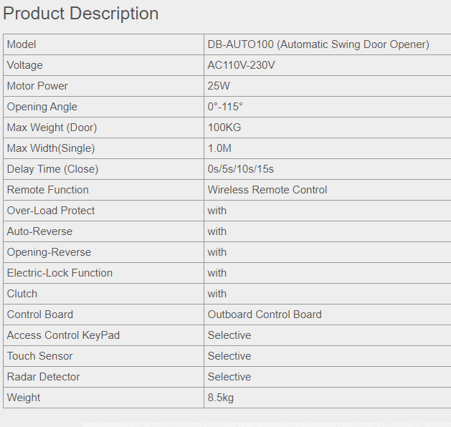Click the DB-AUTO100 model value cell
Viewport: 451px width, 427px height.
coord(318,44)
